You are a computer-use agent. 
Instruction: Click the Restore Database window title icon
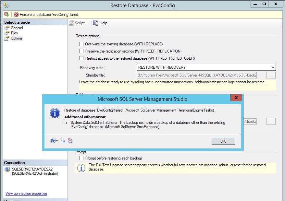pyautogui.click(x=6, y=5)
